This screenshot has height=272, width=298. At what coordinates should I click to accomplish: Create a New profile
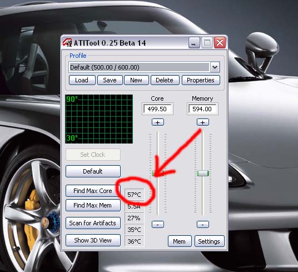(x=136, y=80)
